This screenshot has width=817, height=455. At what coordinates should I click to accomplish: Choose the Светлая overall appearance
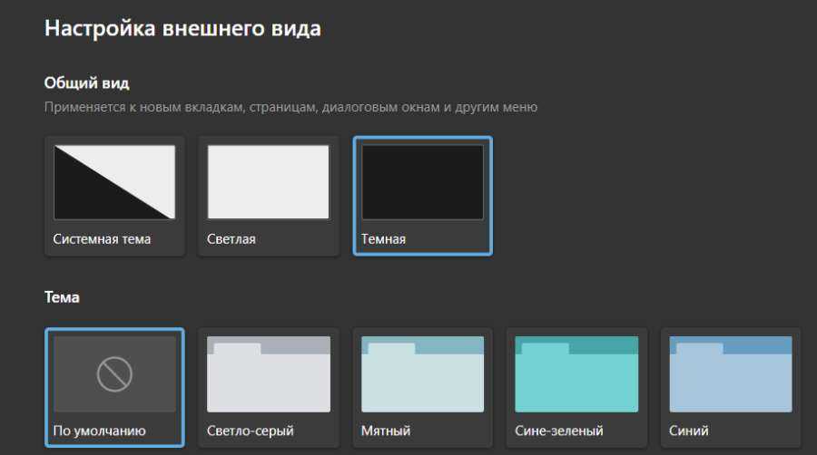click(x=269, y=196)
